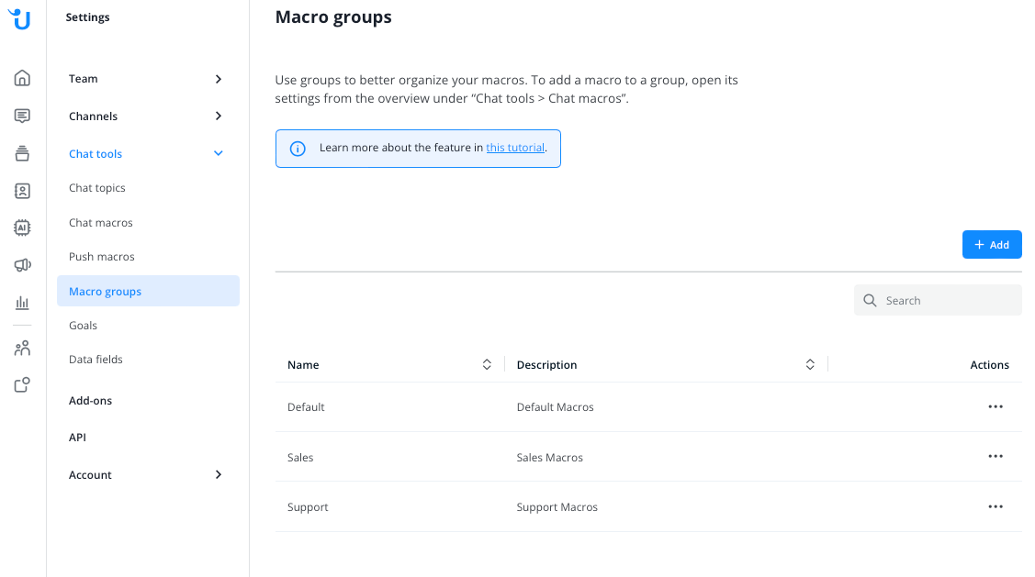
Task: Go to Chat macros settings
Action: click(101, 223)
